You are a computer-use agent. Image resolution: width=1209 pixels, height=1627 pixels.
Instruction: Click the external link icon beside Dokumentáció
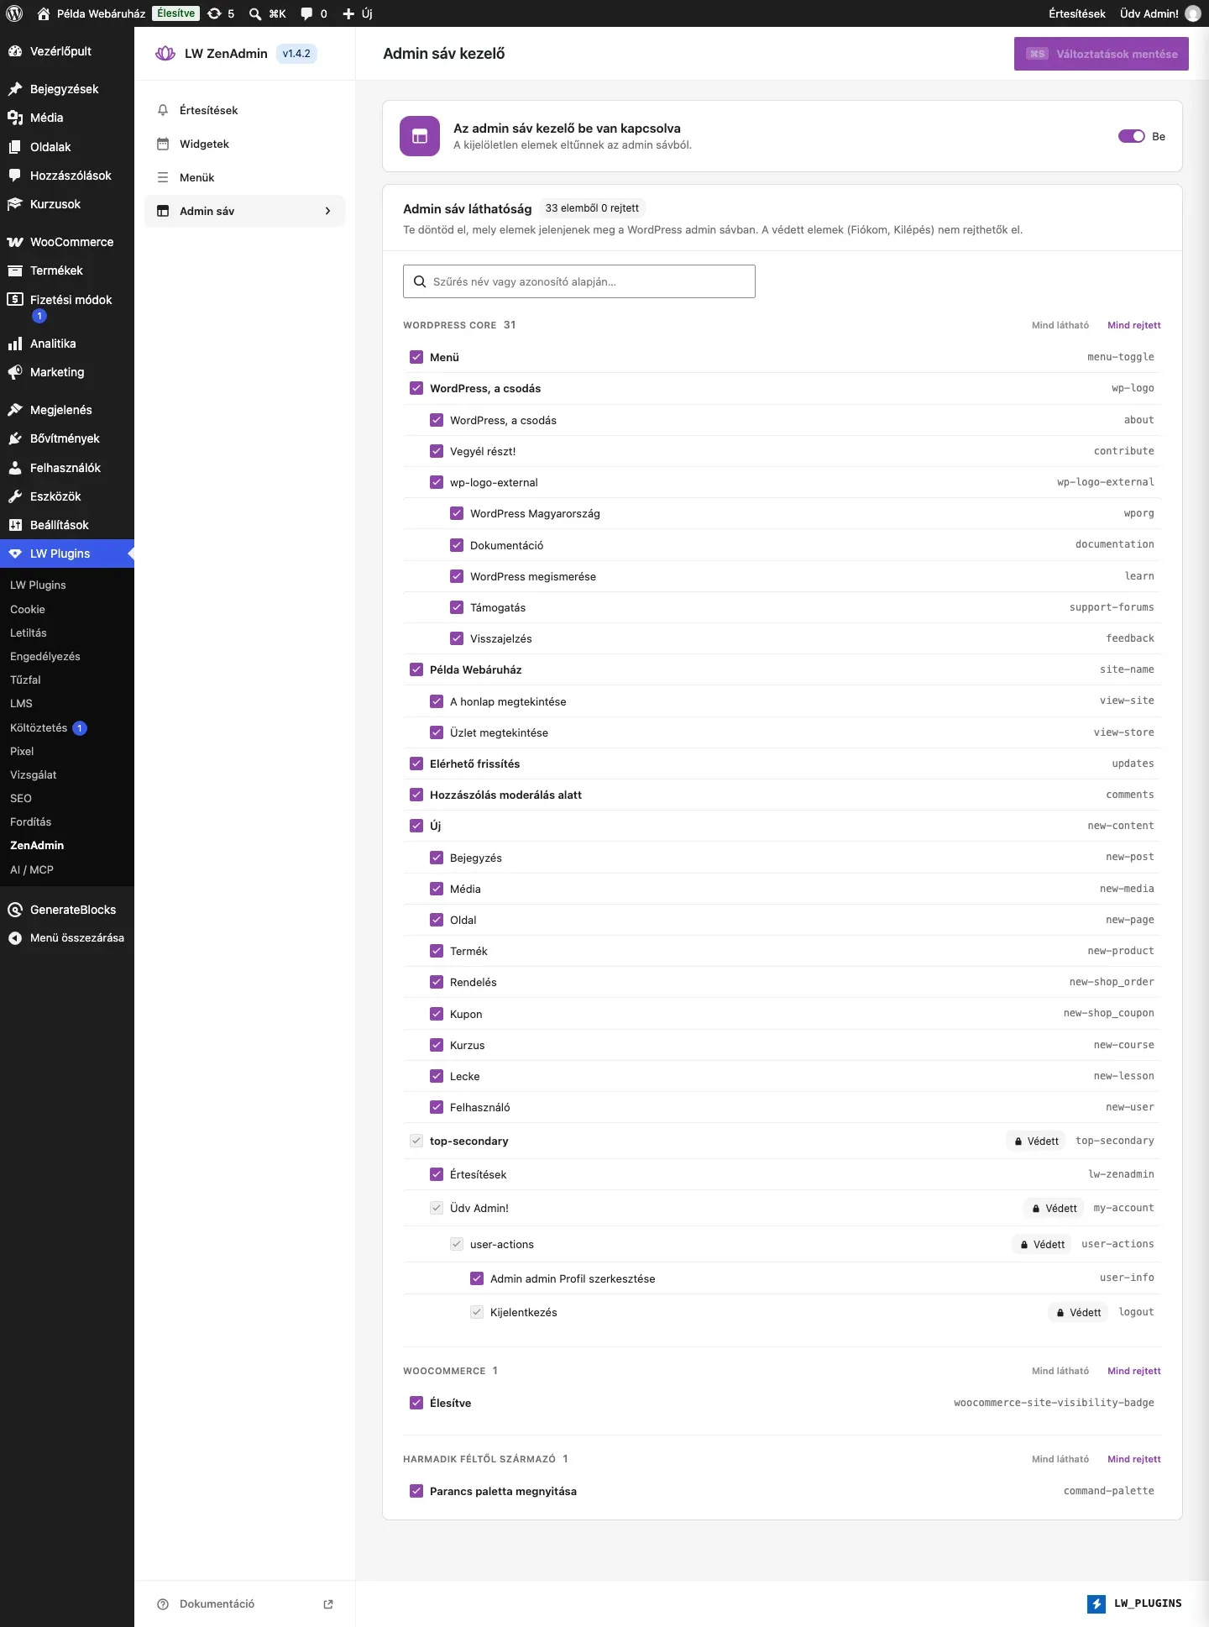pyautogui.click(x=328, y=1604)
